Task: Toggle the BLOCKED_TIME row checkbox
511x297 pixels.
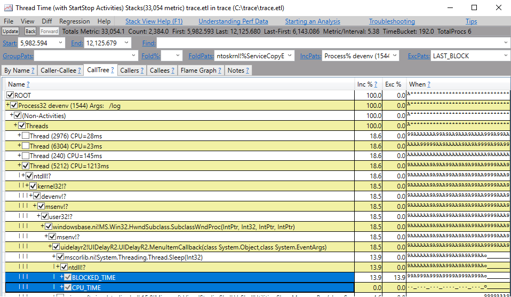Action: point(68,277)
